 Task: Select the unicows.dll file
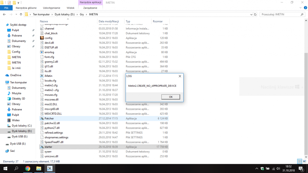(51, 156)
